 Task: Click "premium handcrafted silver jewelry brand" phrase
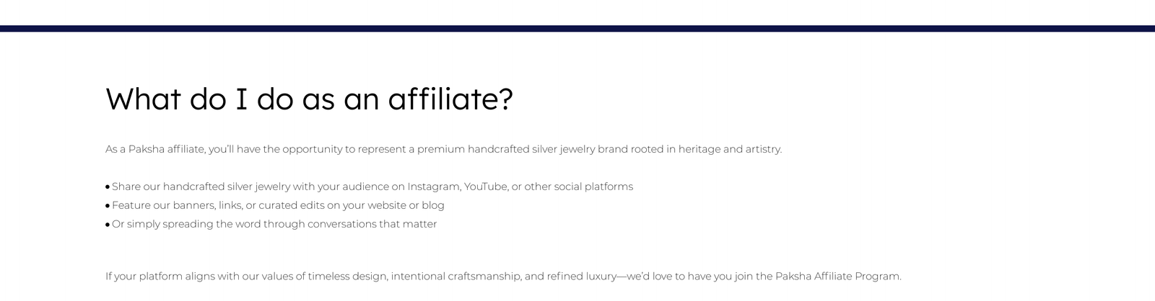[523, 149]
